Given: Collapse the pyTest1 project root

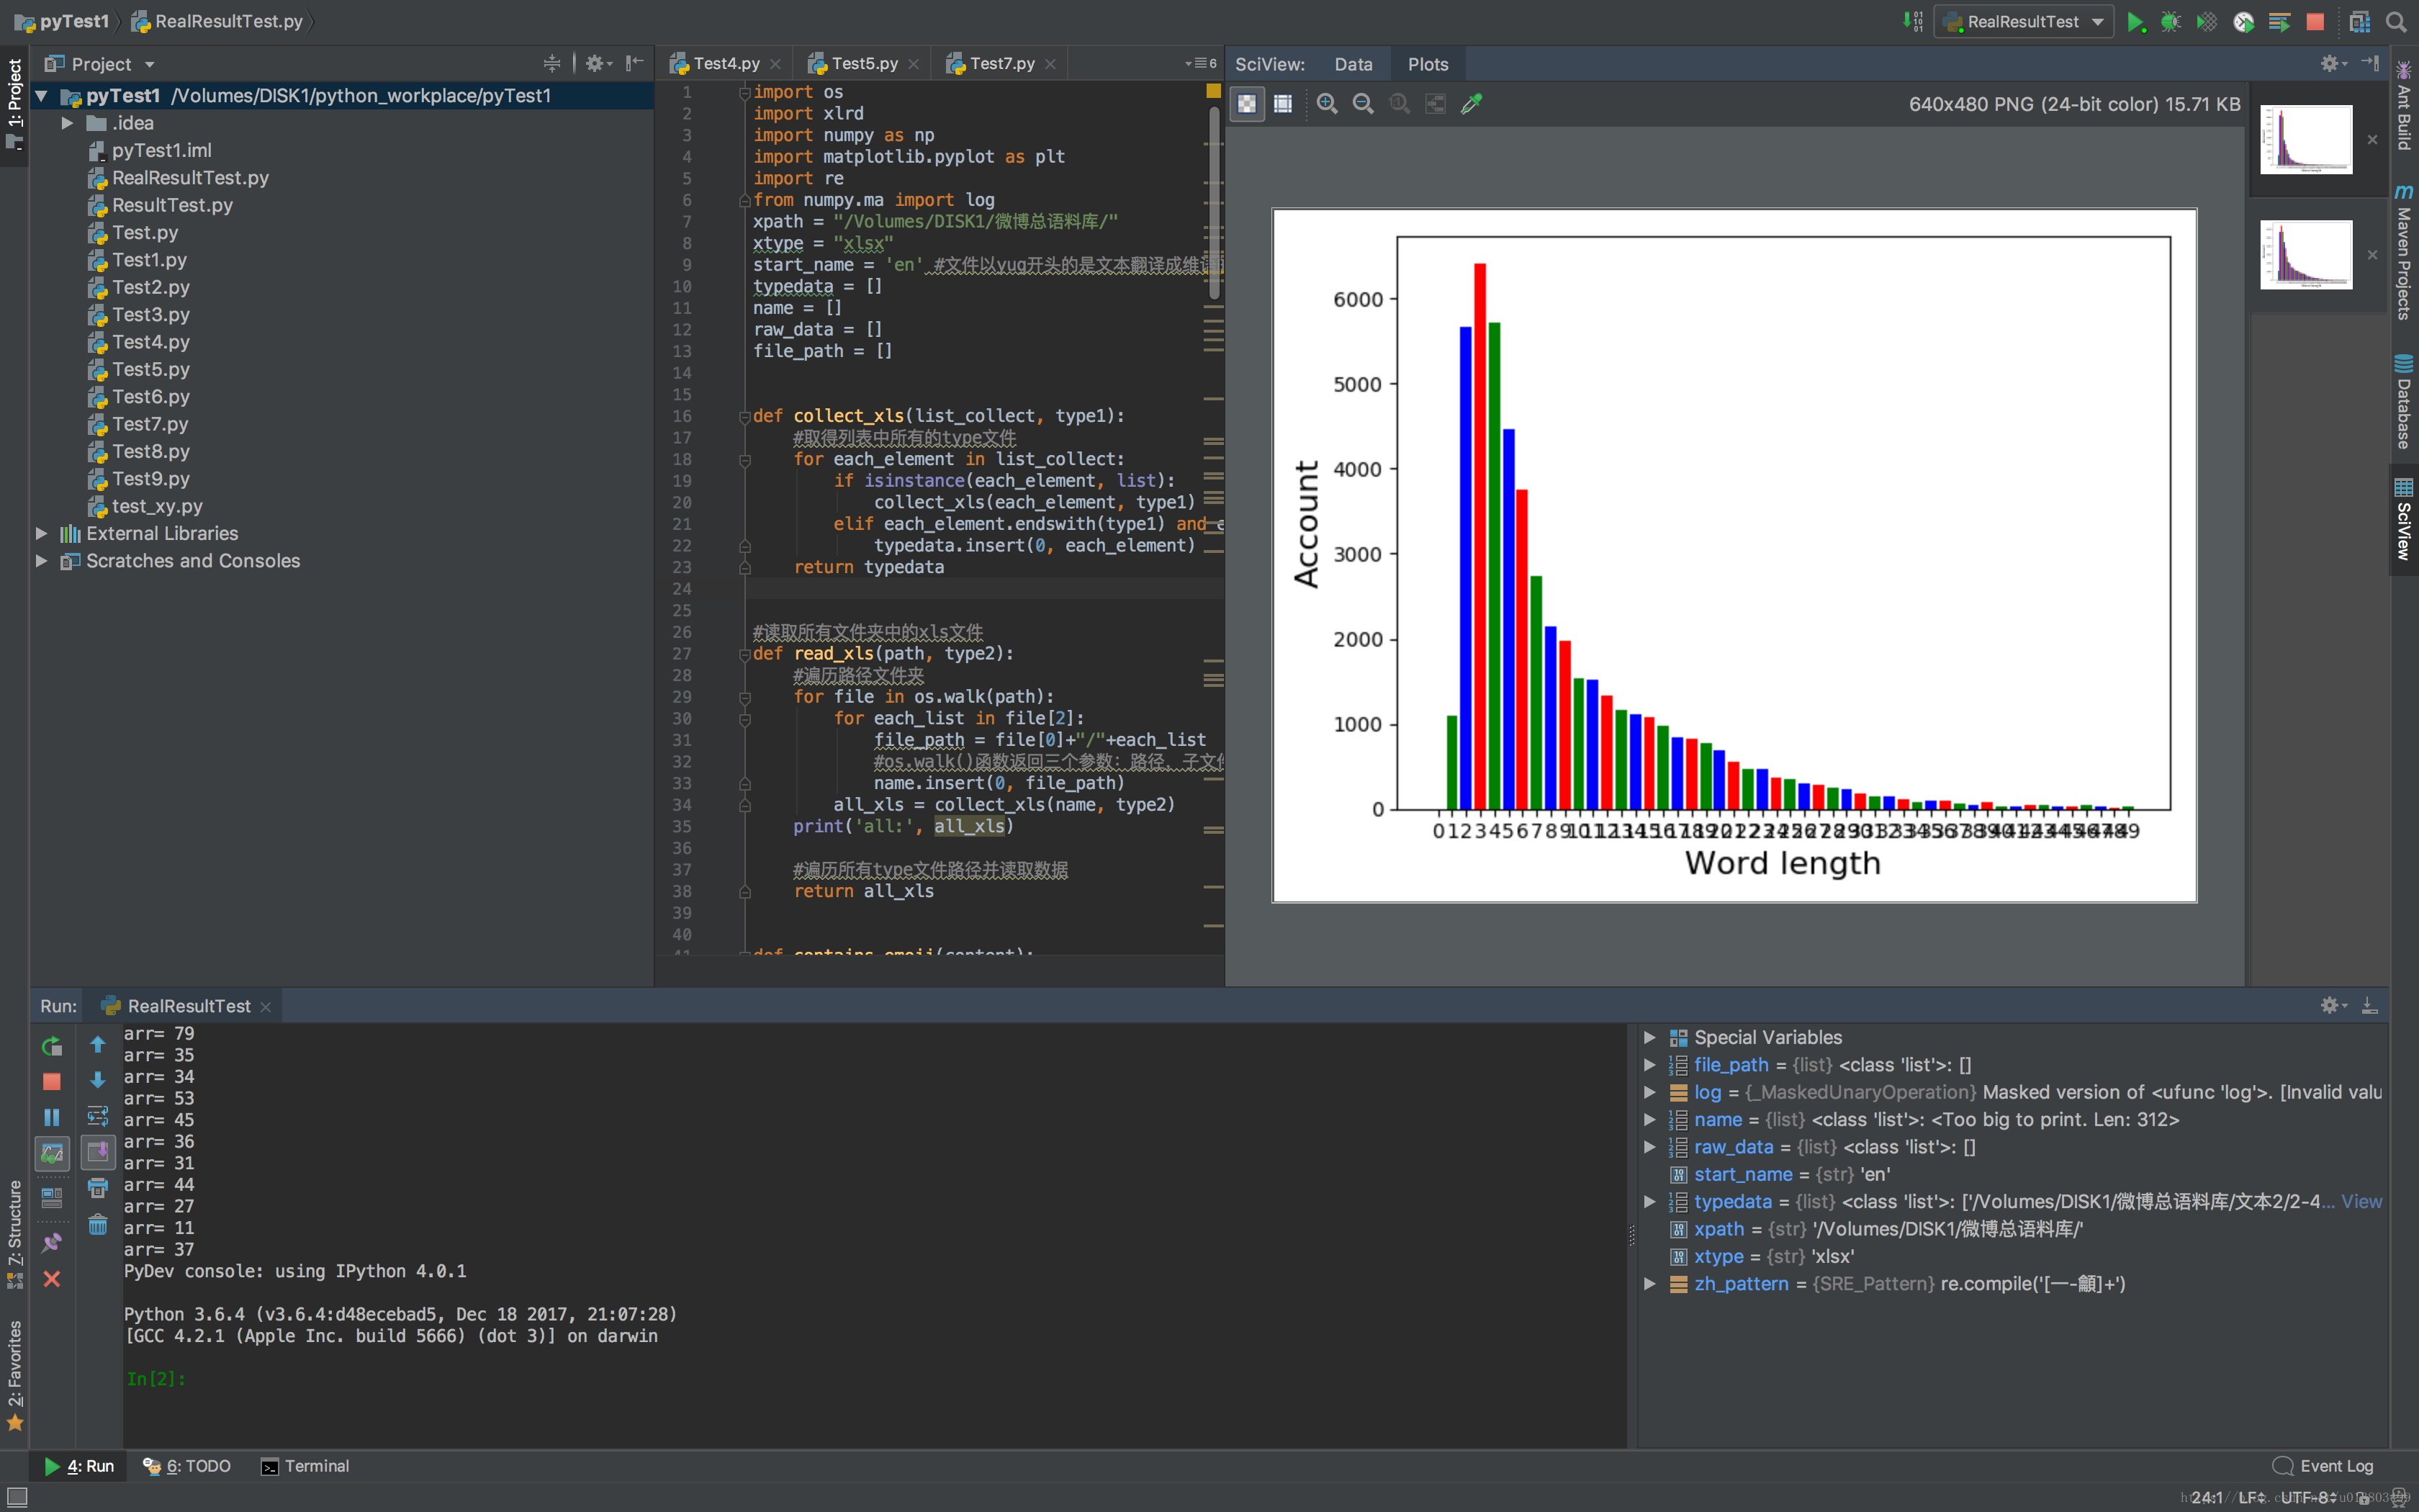Looking at the screenshot, I should pos(41,96).
